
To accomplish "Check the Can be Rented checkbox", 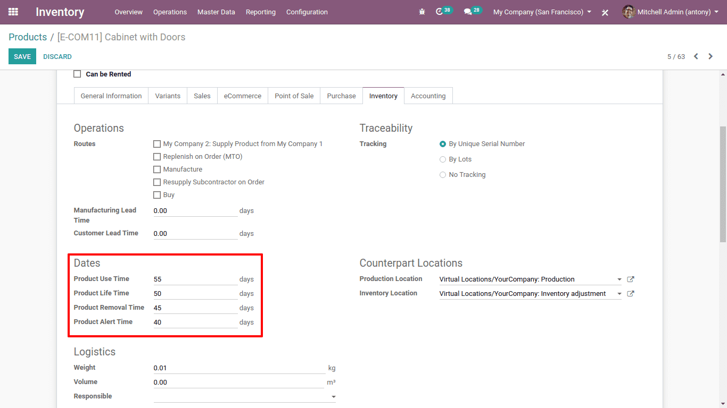I will (x=77, y=74).
